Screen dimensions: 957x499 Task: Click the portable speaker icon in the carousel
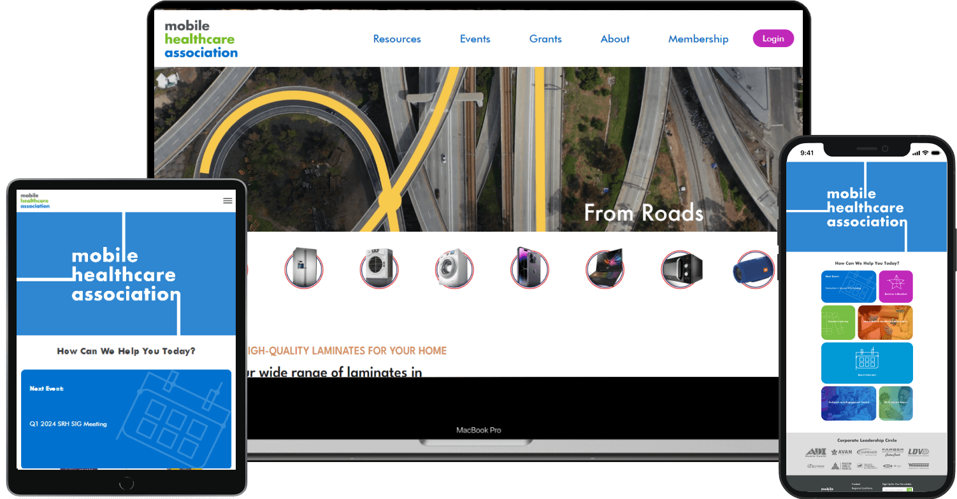(x=754, y=268)
